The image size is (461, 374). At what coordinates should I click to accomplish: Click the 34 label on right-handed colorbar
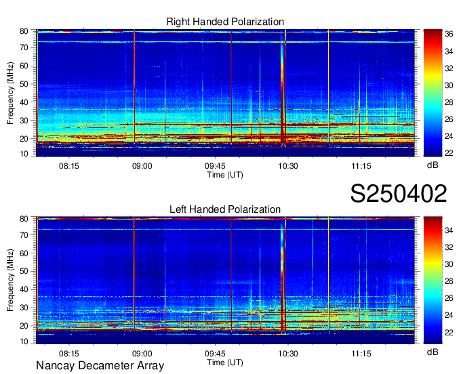coord(449,51)
